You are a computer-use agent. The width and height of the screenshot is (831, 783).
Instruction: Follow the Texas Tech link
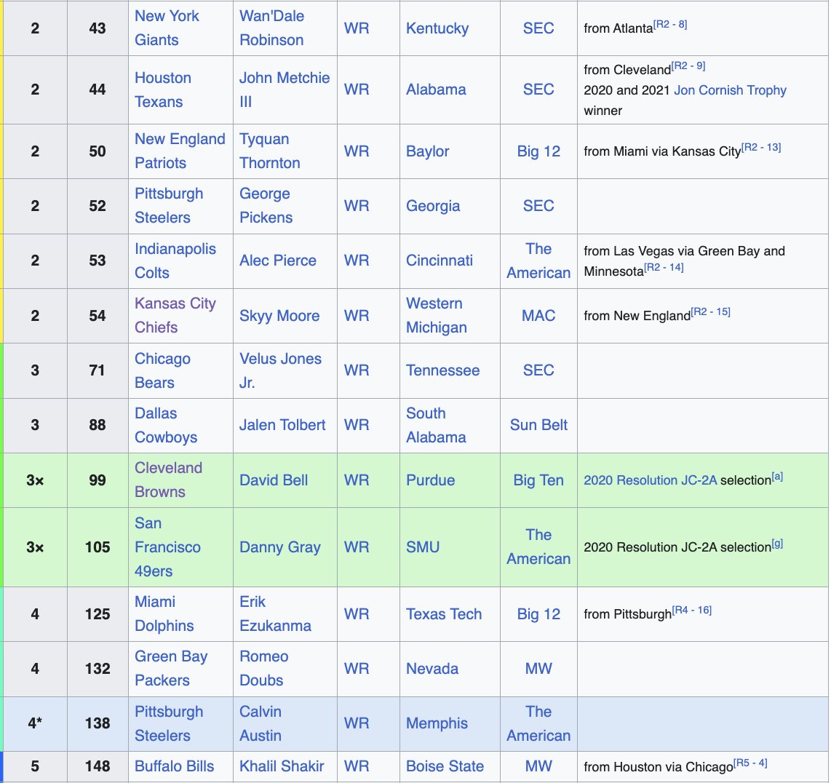coord(444,614)
